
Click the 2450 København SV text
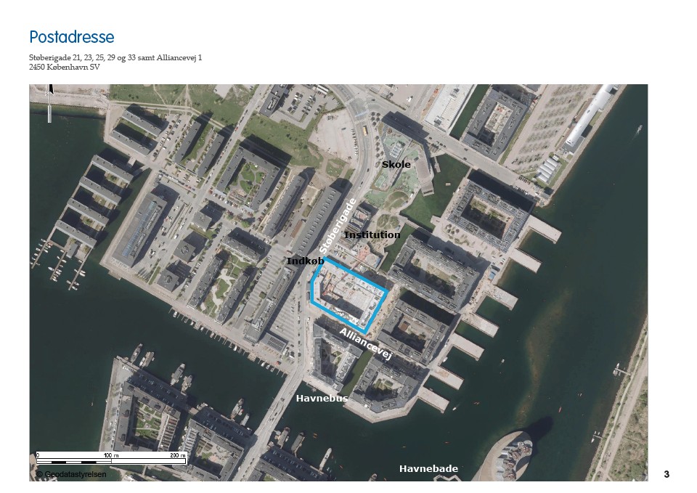[65, 67]
